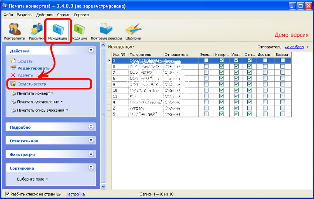Toggle Разбить список на страницы checkbox
The width and height of the screenshot is (314, 199).
pyautogui.click(x=7, y=194)
